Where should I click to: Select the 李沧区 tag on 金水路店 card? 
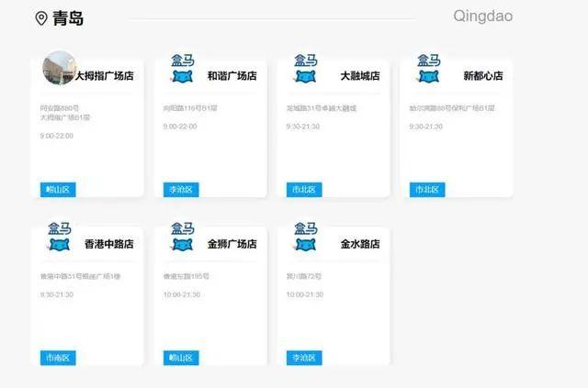304,358
